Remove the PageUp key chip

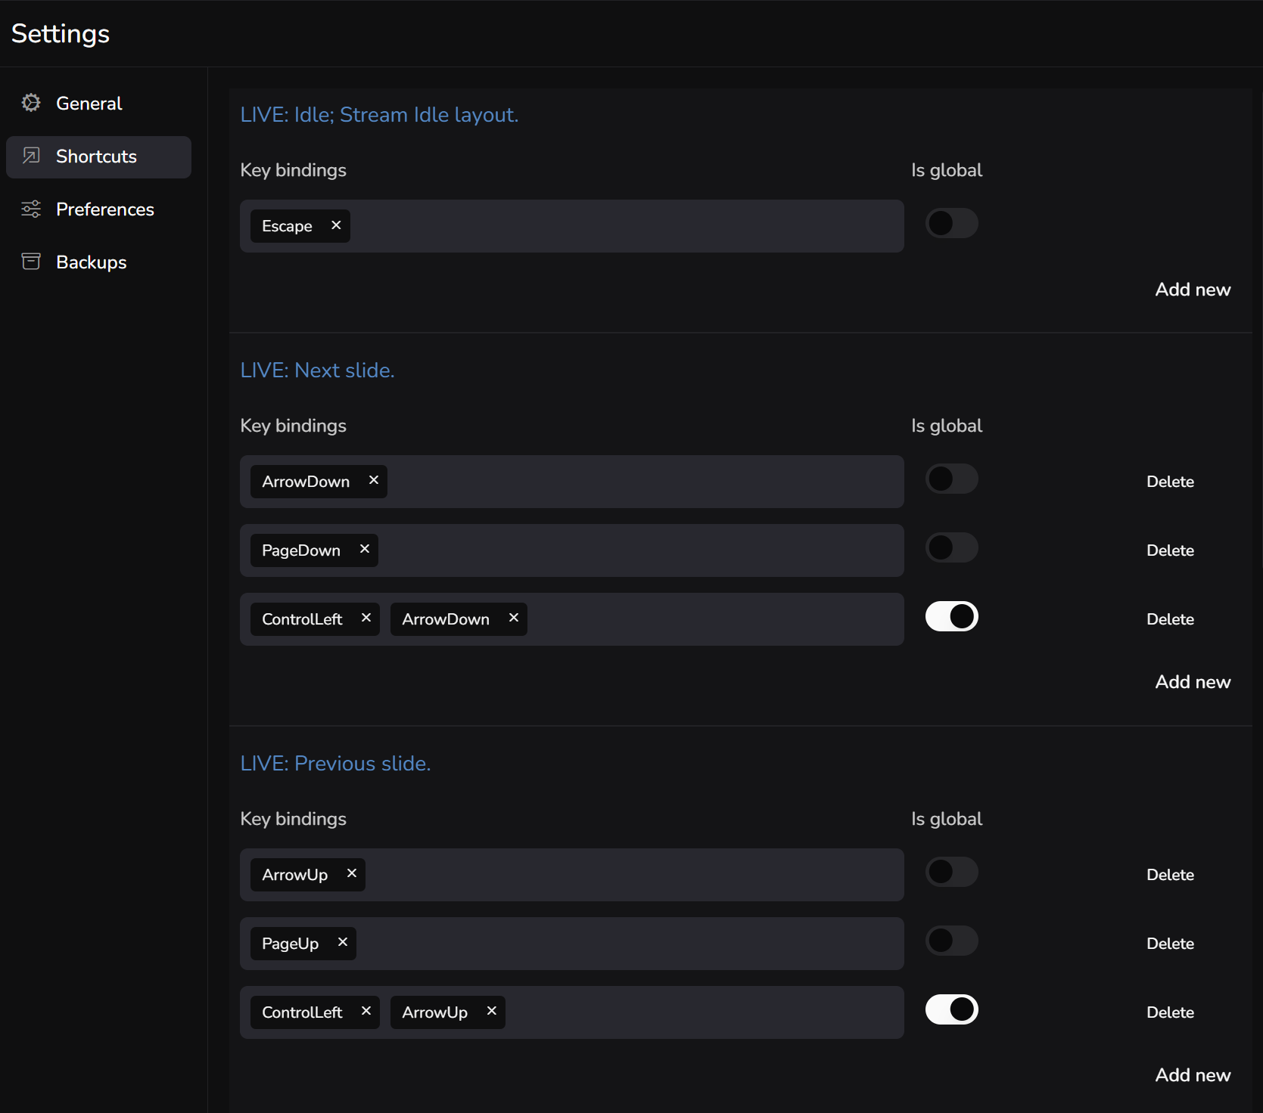click(x=343, y=942)
